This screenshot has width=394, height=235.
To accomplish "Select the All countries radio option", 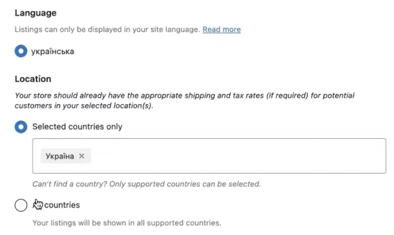I will (x=21, y=205).
